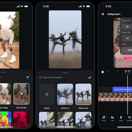Click the battery icon on middle phone
The width and height of the screenshot is (132, 132).
88,6
